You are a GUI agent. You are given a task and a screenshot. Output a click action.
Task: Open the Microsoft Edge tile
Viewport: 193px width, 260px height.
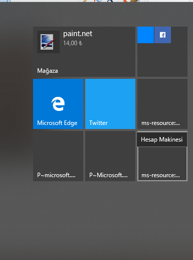coord(58,104)
